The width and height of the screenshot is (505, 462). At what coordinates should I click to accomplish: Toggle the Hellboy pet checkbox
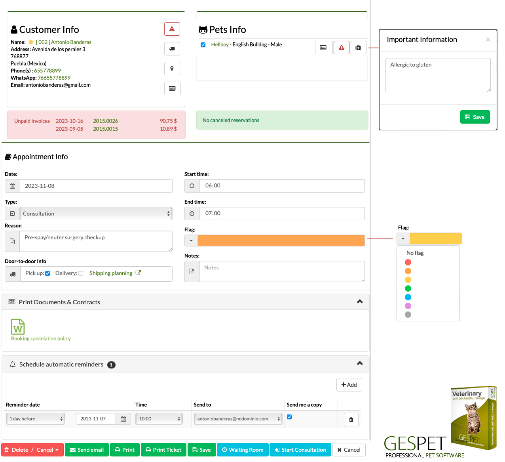(x=203, y=45)
